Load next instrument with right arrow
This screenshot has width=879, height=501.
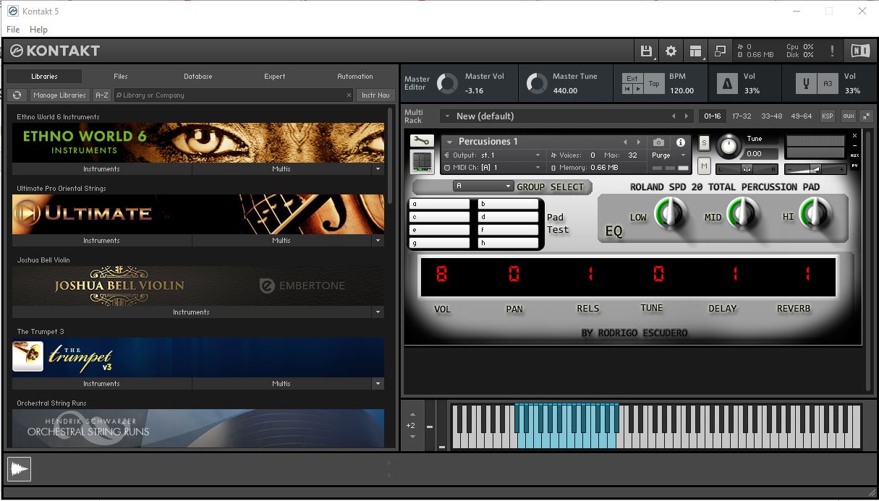coord(638,142)
